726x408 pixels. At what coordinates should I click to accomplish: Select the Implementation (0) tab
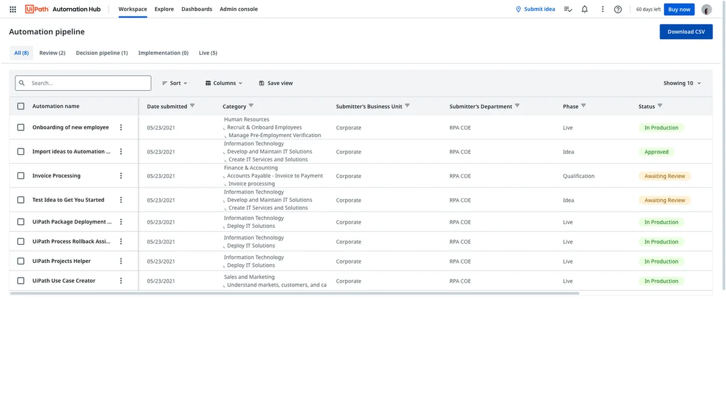coord(163,53)
